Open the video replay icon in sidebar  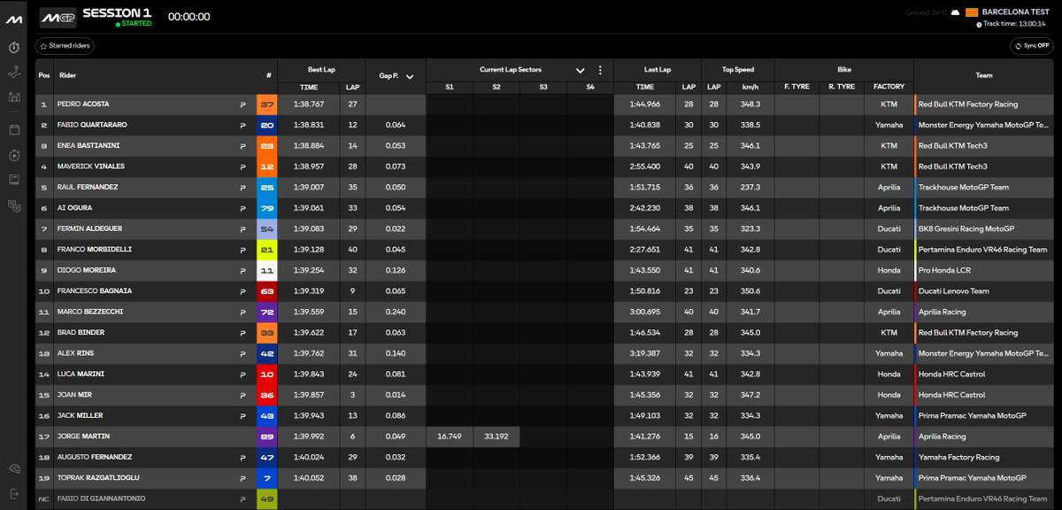point(13,155)
